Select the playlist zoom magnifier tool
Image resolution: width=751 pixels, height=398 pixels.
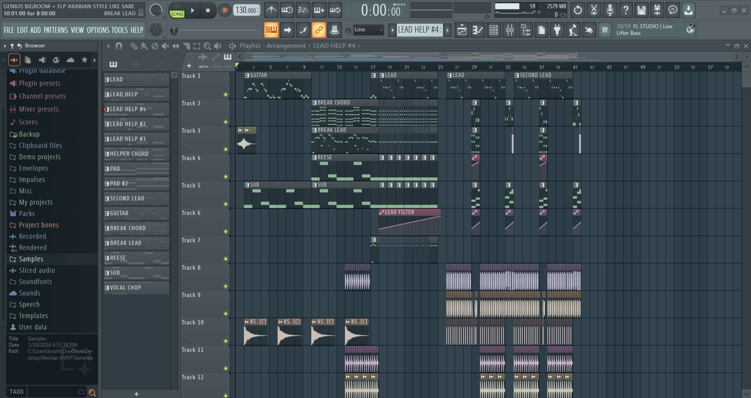pyautogui.click(x=207, y=46)
